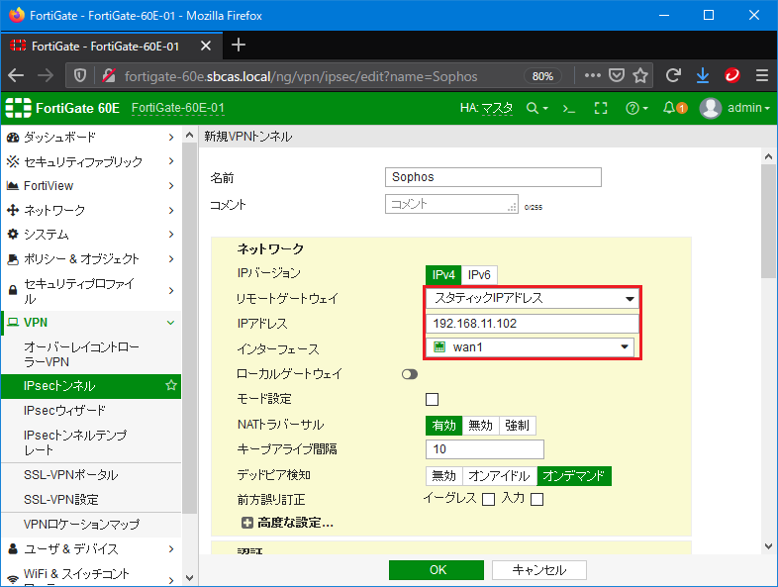Expand the System menu

click(x=91, y=235)
